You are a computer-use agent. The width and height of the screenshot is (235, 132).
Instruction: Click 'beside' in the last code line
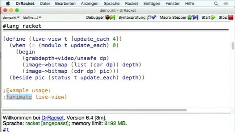(22, 78)
